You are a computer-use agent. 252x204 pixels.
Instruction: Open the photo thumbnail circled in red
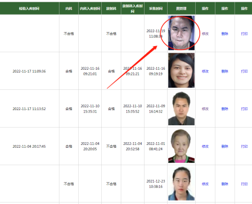181,33
